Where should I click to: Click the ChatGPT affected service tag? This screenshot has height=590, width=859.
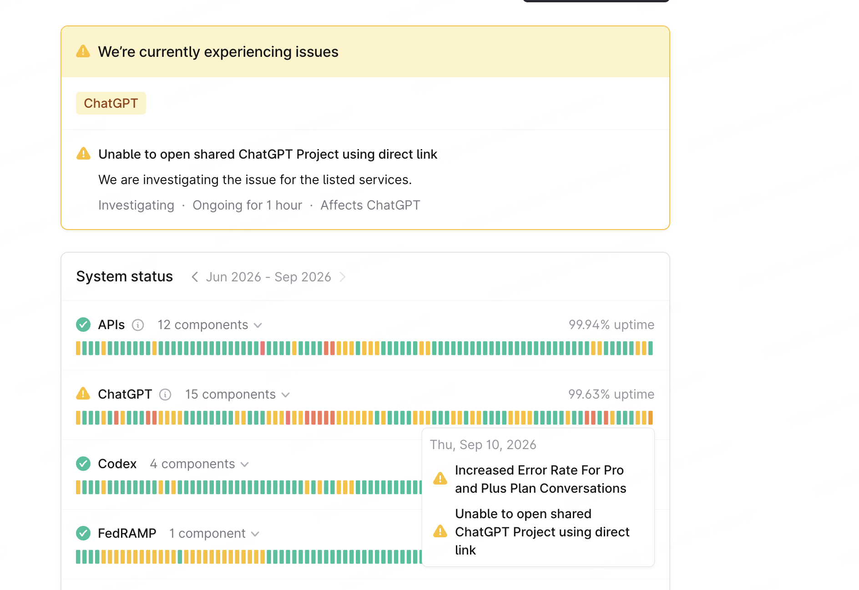coord(111,103)
